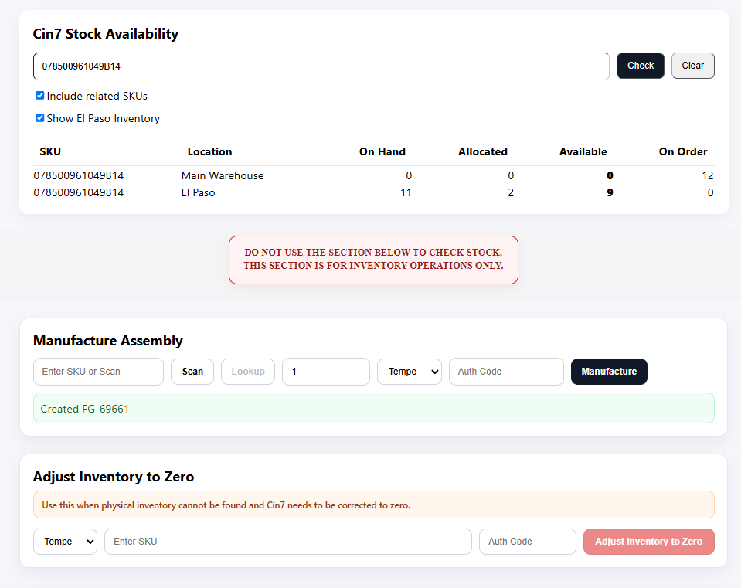Uncheck Include related SKUs checkbox
This screenshot has height=588, width=741.
pyautogui.click(x=40, y=96)
